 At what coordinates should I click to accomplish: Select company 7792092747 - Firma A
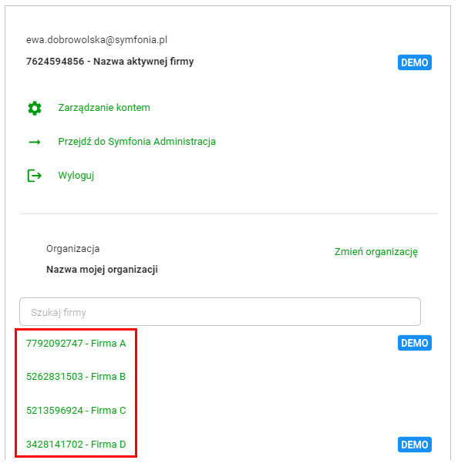tap(76, 343)
